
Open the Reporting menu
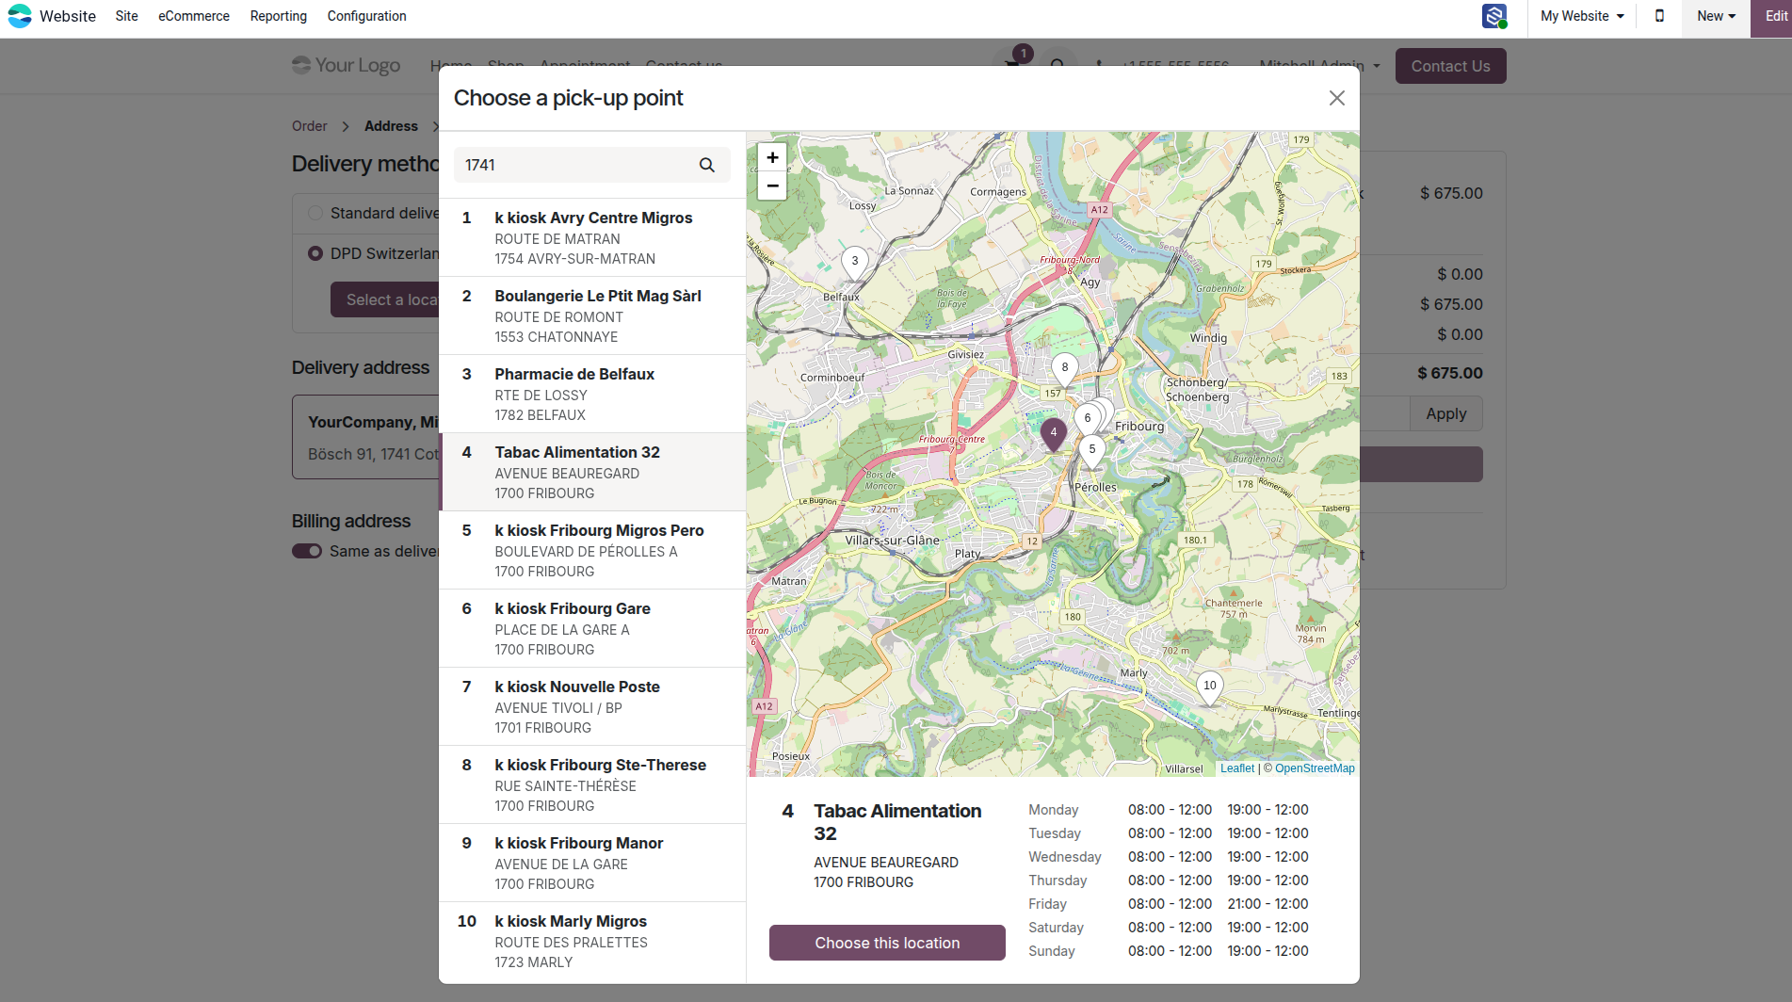(279, 16)
